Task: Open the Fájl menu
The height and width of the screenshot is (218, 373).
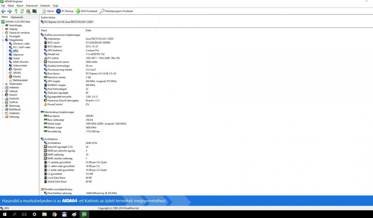Action: click(x=3, y=6)
